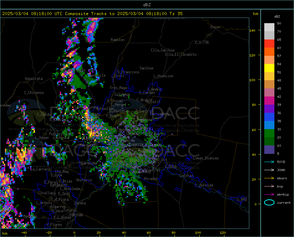Click the -40 tick on horizontal km axis

pos(24,233)
